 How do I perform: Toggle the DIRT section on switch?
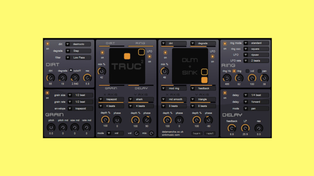[x=47, y=44]
